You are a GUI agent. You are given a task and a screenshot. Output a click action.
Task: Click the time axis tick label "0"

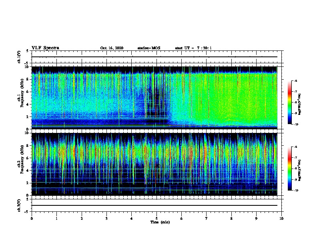point(32,219)
